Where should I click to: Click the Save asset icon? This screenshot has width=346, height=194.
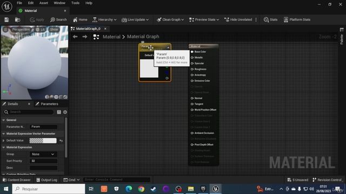click(x=6, y=19)
